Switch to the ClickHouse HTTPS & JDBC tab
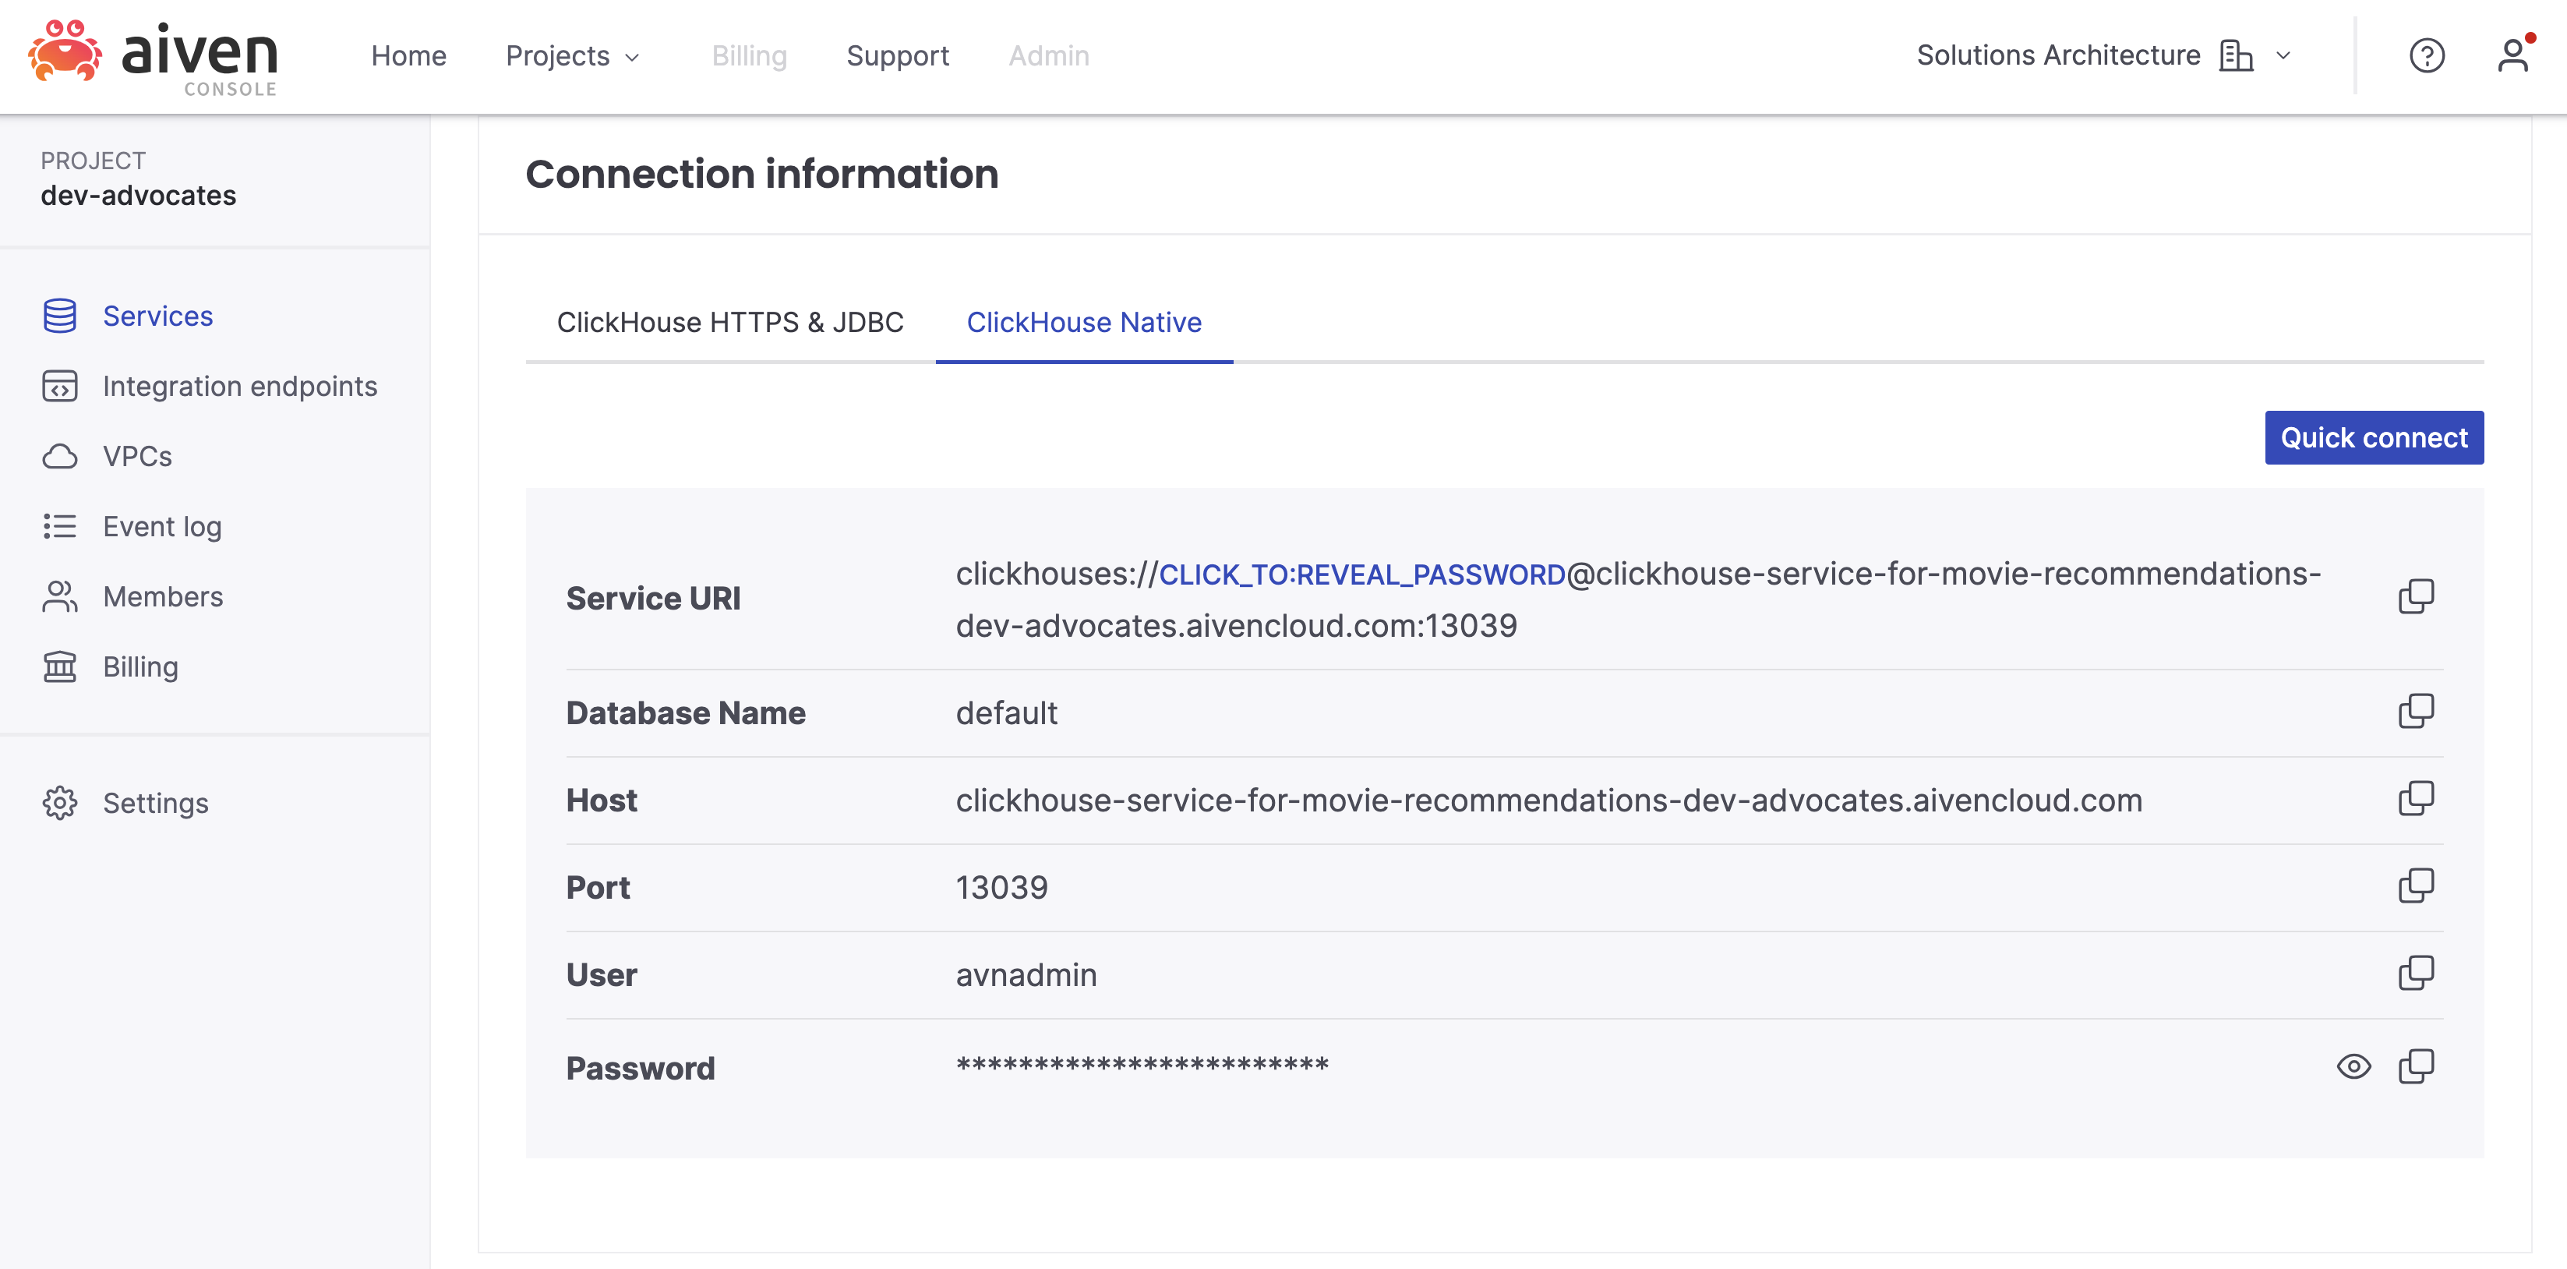The height and width of the screenshot is (1269, 2567). coord(729,322)
